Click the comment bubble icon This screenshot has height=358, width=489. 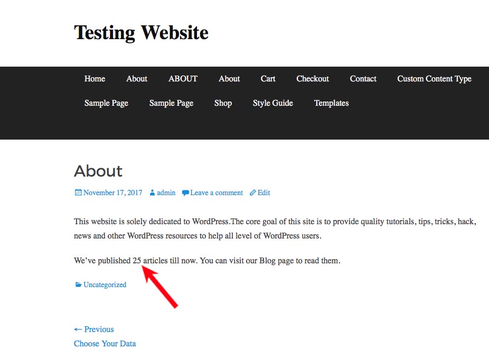(x=185, y=193)
